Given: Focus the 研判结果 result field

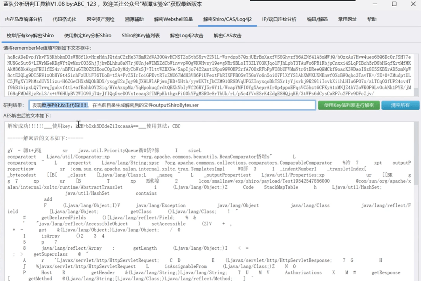Looking at the screenshot, I should coord(172,105).
